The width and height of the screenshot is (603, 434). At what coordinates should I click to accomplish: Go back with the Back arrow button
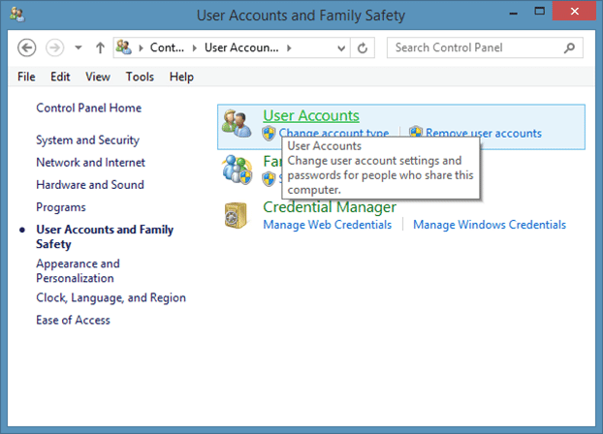(26, 48)
